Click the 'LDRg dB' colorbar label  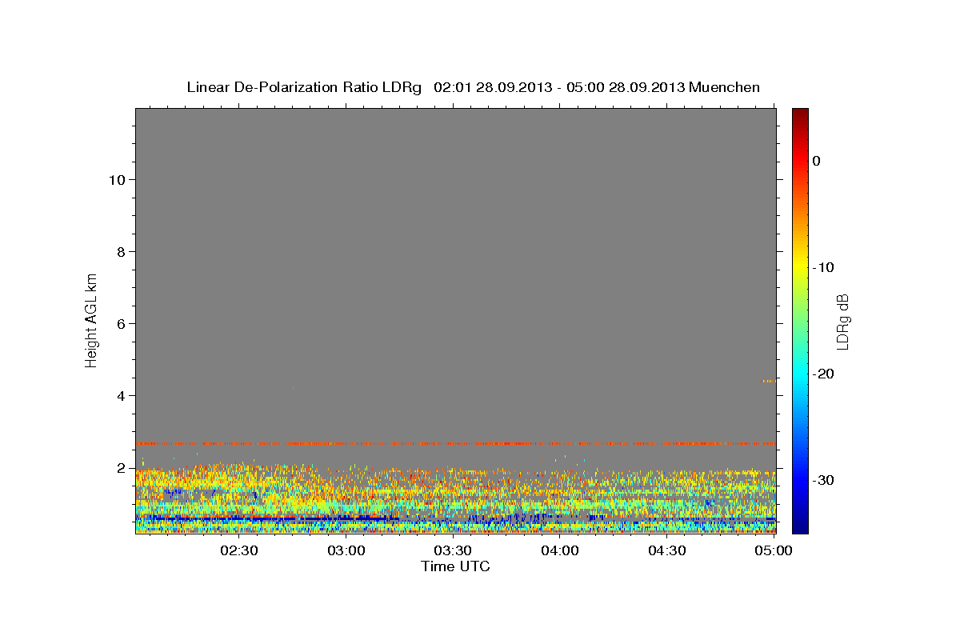pyautogui.click(x=842, y=322)
